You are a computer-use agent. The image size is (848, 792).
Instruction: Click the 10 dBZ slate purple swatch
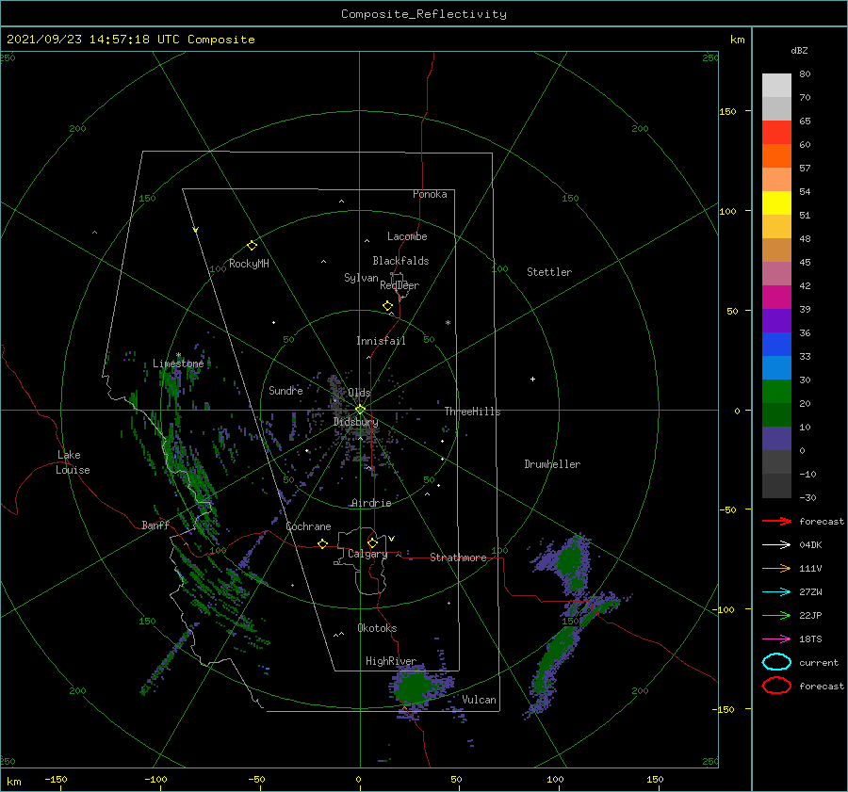tap(776, 439)
